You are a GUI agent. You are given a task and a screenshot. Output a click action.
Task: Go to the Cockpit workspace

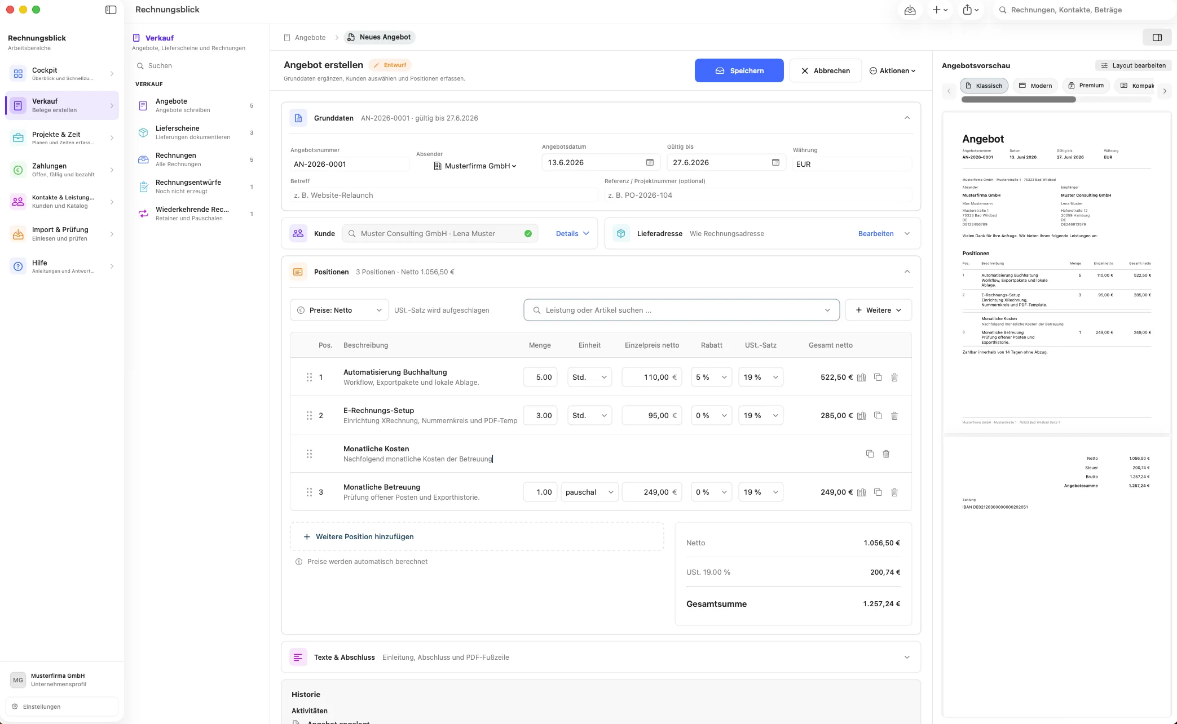[x=62, y=74]
